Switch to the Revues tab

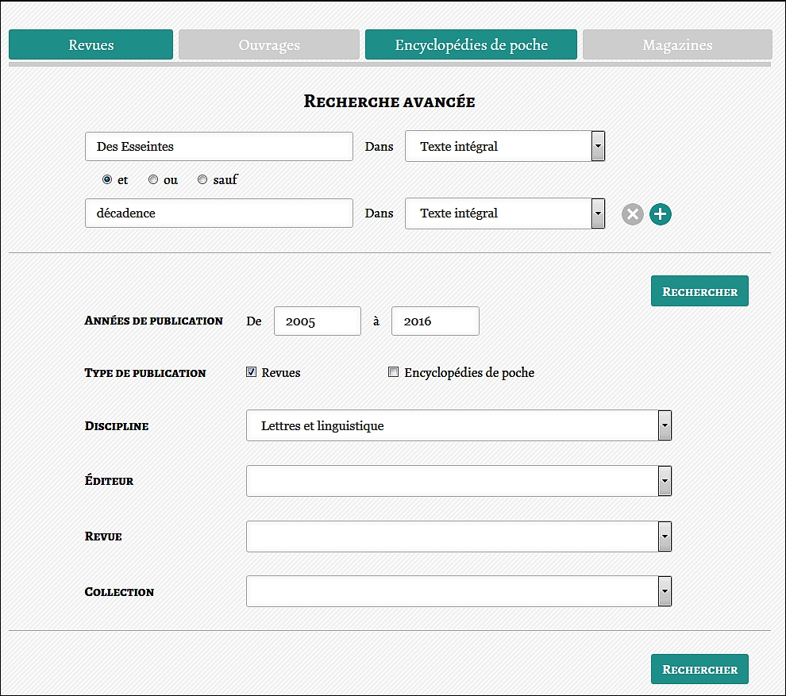click(x=91, y=45)
